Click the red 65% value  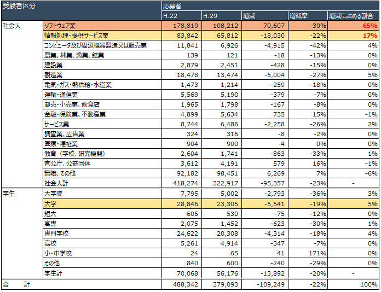370,26
